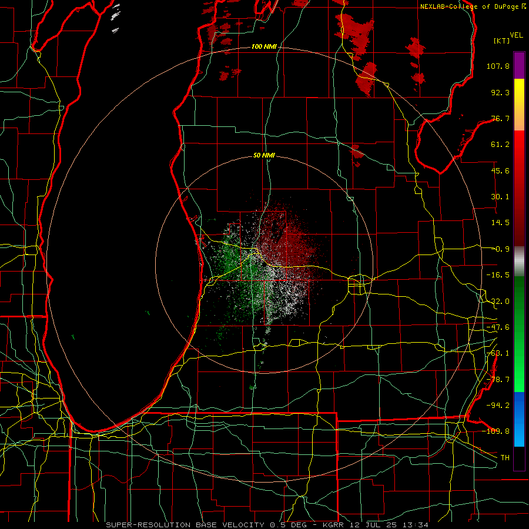Click the -94.2 legend value

(x=498, y=405)
